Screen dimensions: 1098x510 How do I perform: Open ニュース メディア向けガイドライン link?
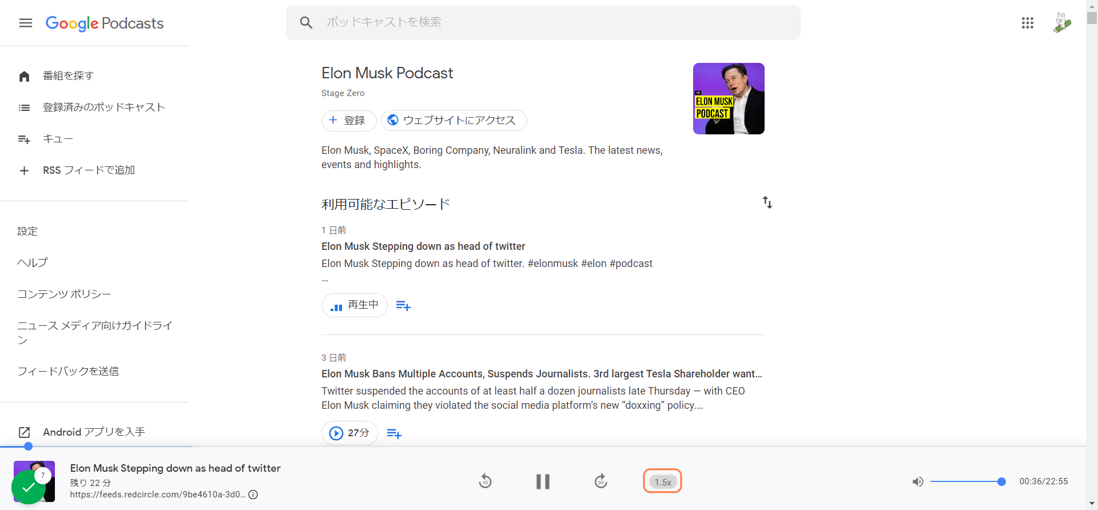[x=94, y=333]
